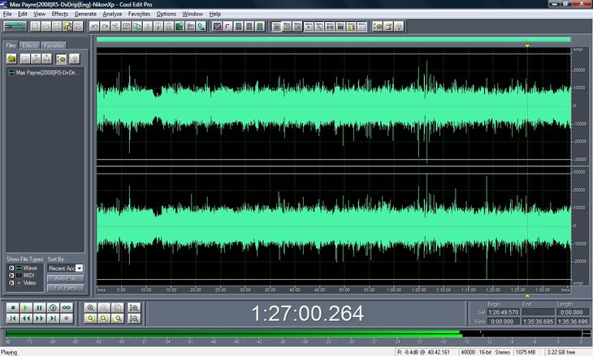Open the Options menu
Viewport: 593px width, 356px height.
click(x=167, y=14)
